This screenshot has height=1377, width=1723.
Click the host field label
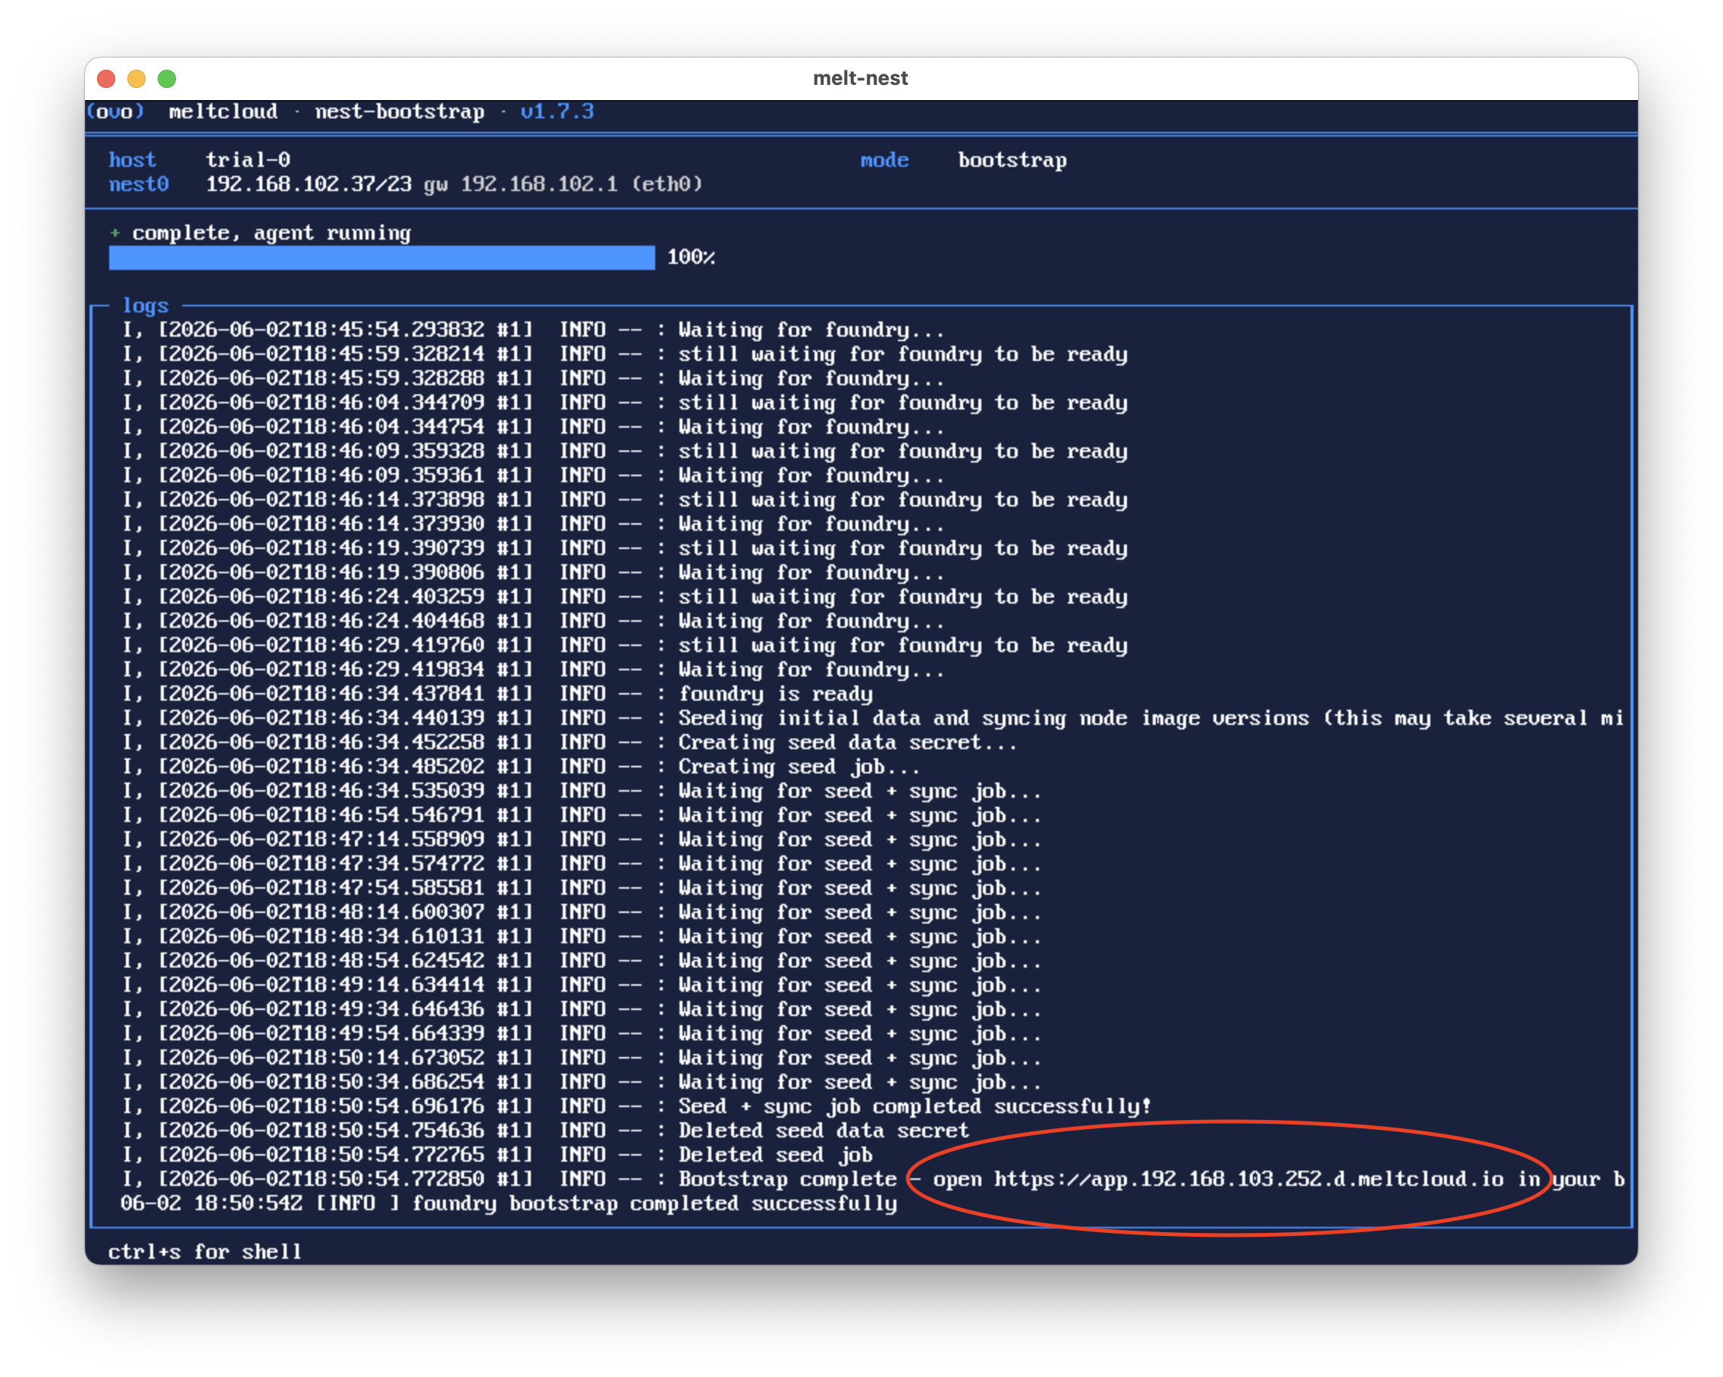tap(133, 160)
